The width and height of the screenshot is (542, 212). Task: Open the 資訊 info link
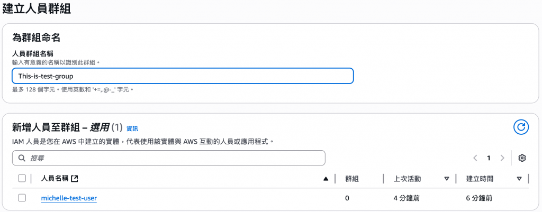point(132,128)
